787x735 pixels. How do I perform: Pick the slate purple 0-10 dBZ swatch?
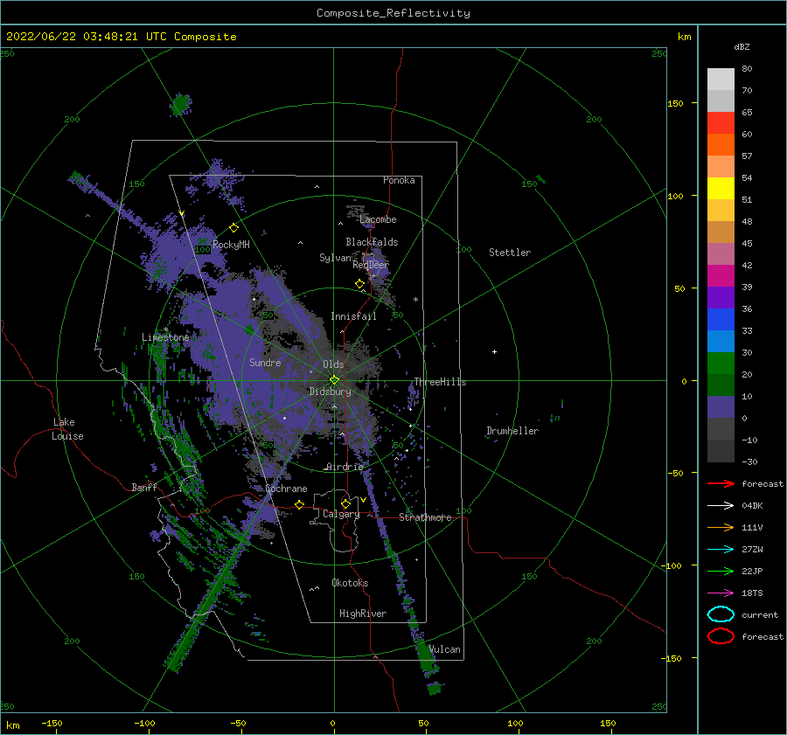click(721, 407)
